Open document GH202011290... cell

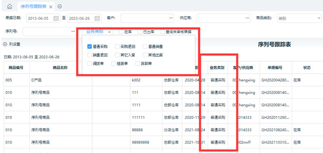coord(276,118)
